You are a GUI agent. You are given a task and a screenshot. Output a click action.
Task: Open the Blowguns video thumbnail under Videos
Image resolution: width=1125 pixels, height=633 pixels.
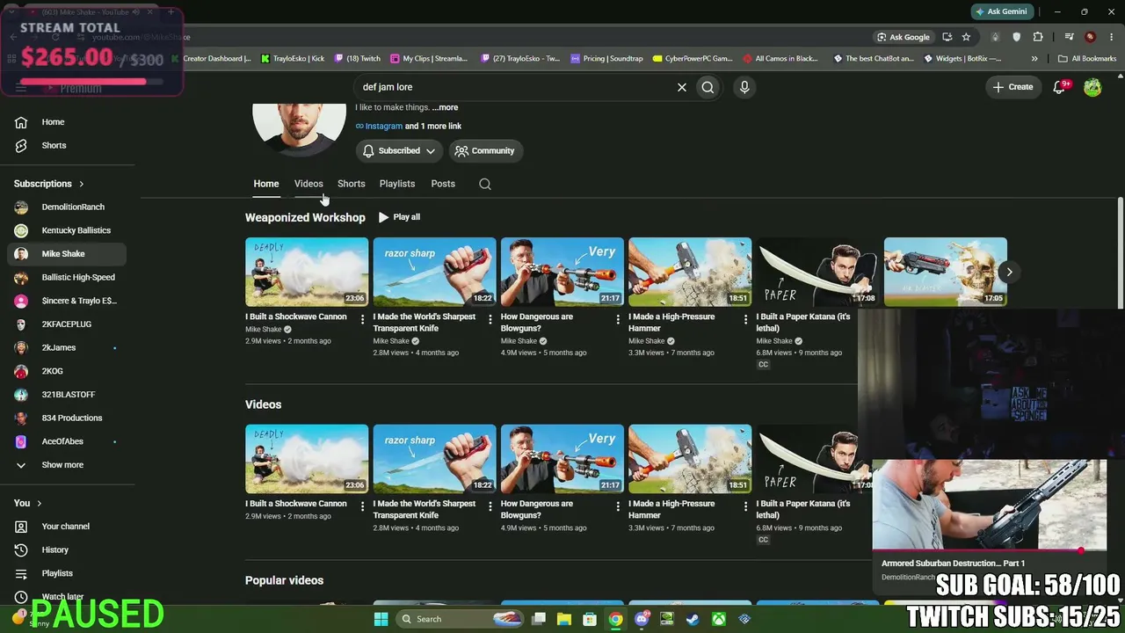[562, 459]
